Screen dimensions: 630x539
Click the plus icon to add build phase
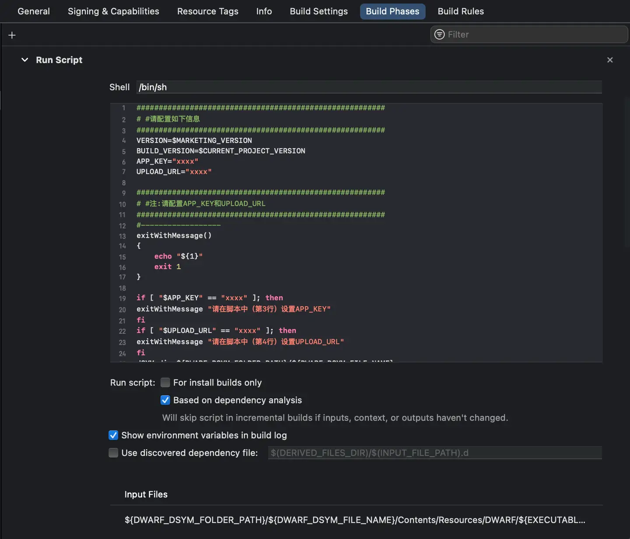[x=12, y=35]
